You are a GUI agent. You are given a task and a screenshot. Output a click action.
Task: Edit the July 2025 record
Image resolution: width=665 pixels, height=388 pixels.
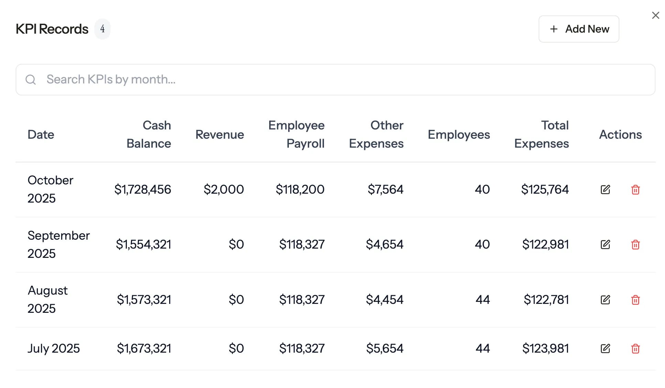click(605, 349)
